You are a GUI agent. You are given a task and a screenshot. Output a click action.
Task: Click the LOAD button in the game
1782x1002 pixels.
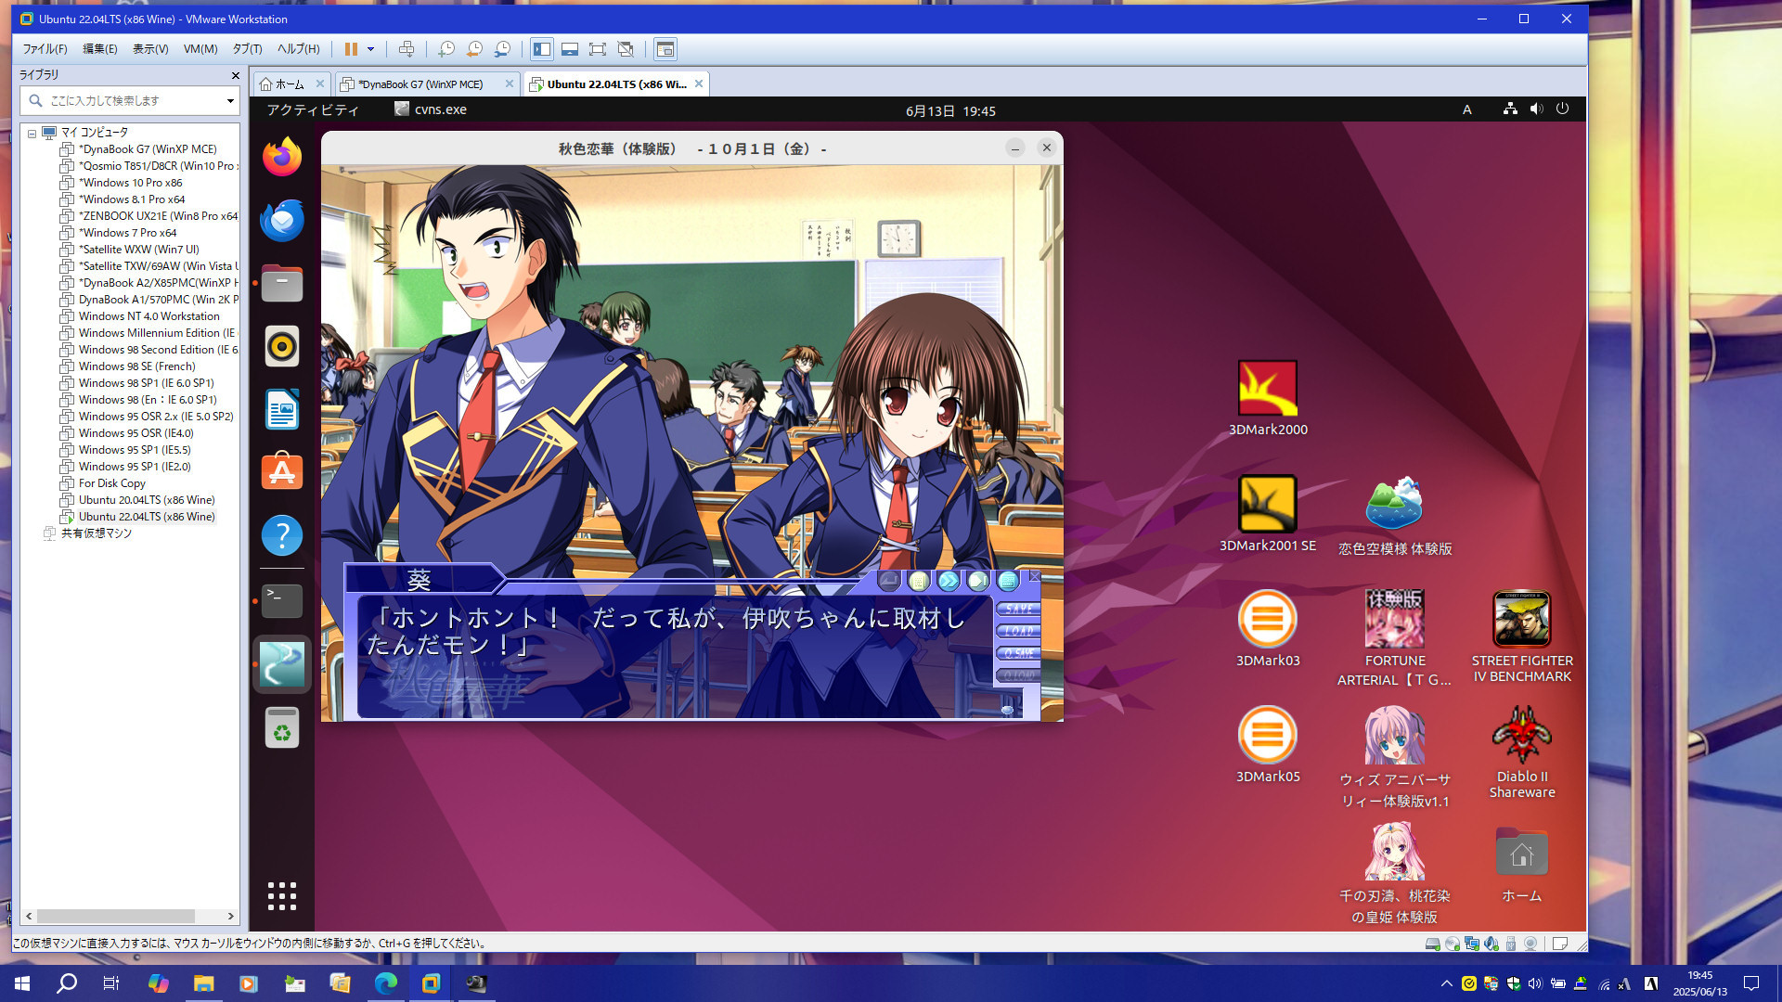[1018, 631]
